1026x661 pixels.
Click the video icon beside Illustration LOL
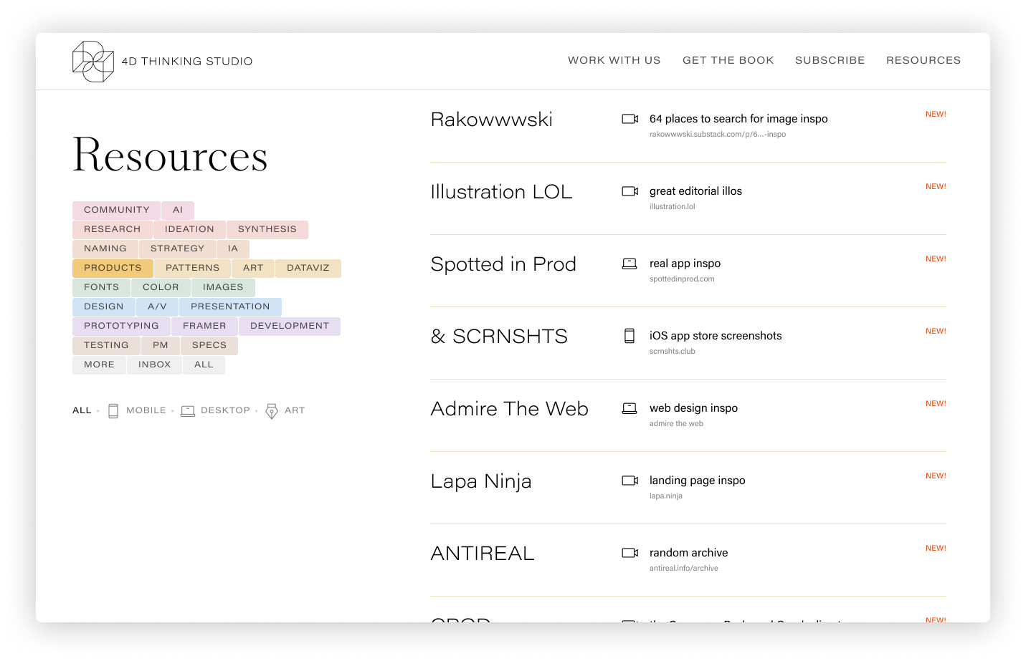click(x=630, y=191)
